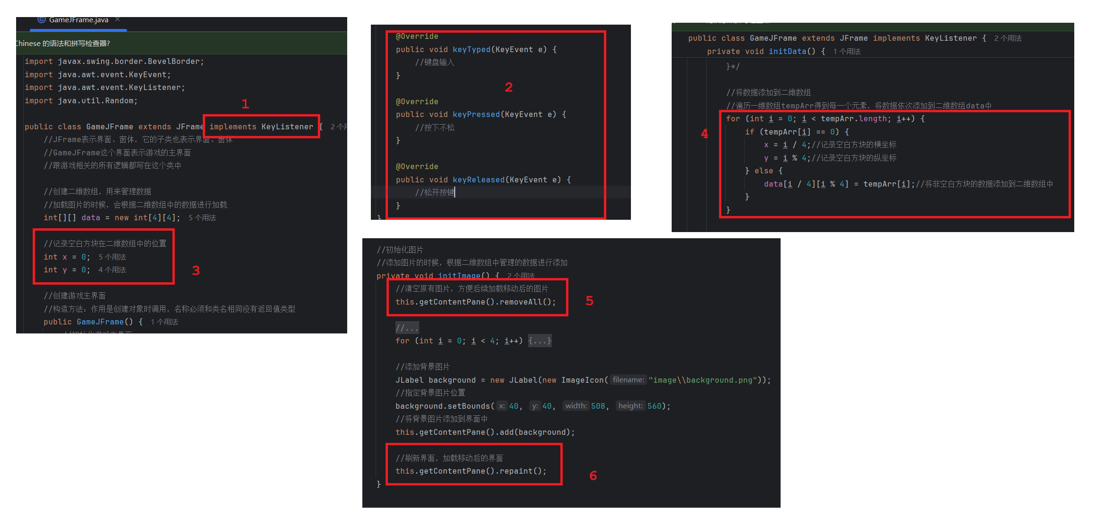Select the GameJFrame.java tab label
The image size is (1106, 521).
pyautogui.click(x=79, y=20)
